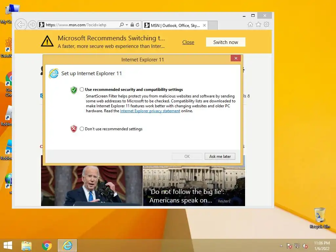Close the Internet Explorer 11 setup dialog

click(236, 58)
